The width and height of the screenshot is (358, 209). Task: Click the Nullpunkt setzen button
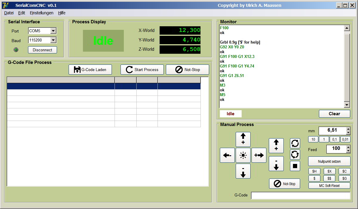(x=329, y=161)
